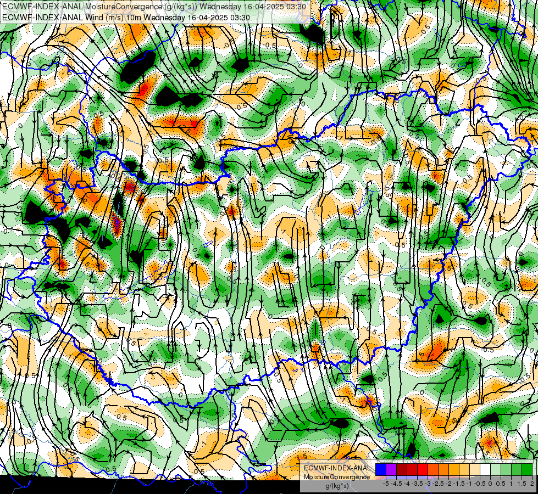Pick the orange swatch between -2.5 and -2
This screenshot has width=538, height=494.
(x=443, y=470)
